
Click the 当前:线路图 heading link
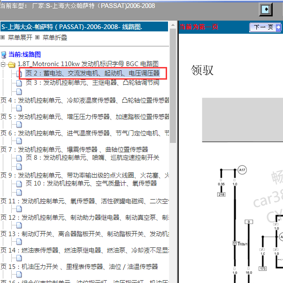tap(24, 54)
